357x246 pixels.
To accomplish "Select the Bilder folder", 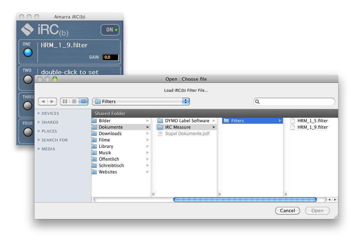I will point(121,121).
